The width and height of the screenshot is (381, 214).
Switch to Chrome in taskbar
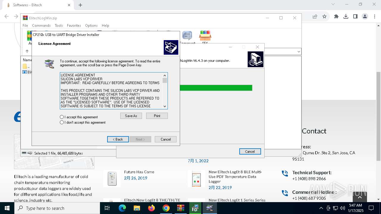166,208
